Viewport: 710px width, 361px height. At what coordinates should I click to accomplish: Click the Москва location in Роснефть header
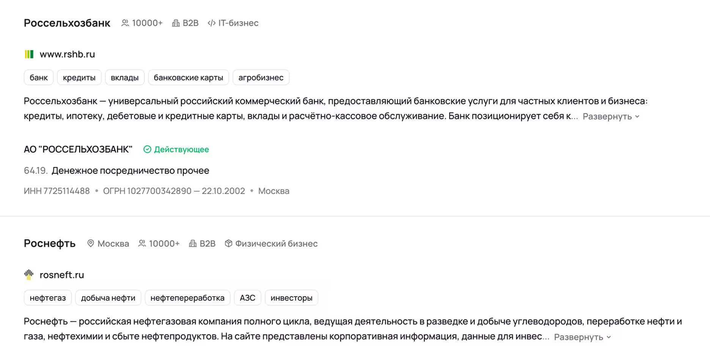pos(113,243)
